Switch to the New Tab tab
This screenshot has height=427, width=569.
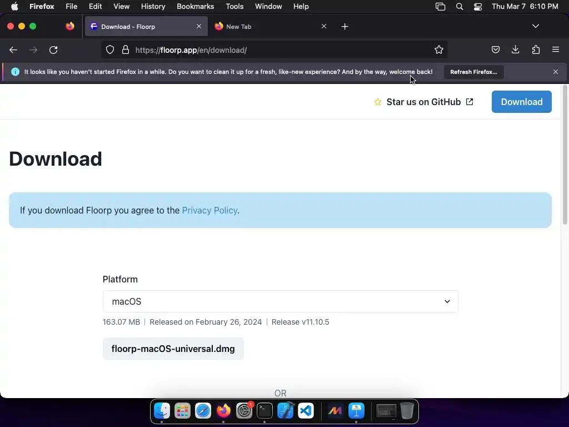271,26
